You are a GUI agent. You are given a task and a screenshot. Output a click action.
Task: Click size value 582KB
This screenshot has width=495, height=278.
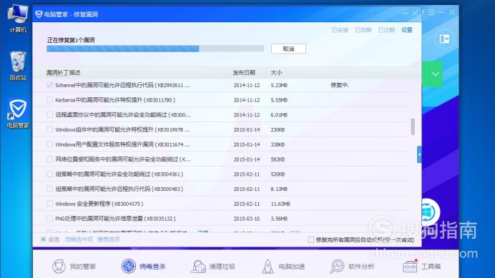[278, 159]
